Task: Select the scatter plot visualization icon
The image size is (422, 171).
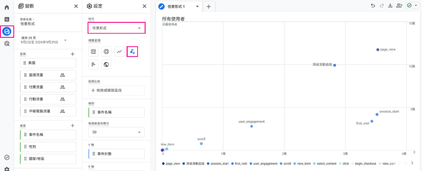Action: point(133,51)
